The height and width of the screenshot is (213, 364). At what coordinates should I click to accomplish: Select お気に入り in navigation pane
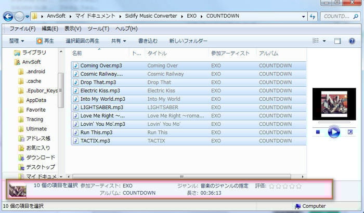click(x=34, y=148)
